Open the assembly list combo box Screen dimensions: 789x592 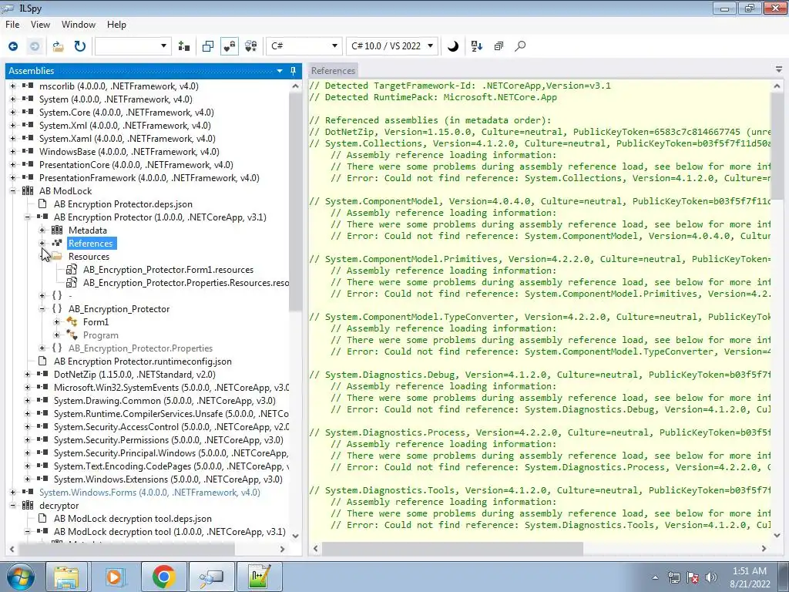click(133, 46)
